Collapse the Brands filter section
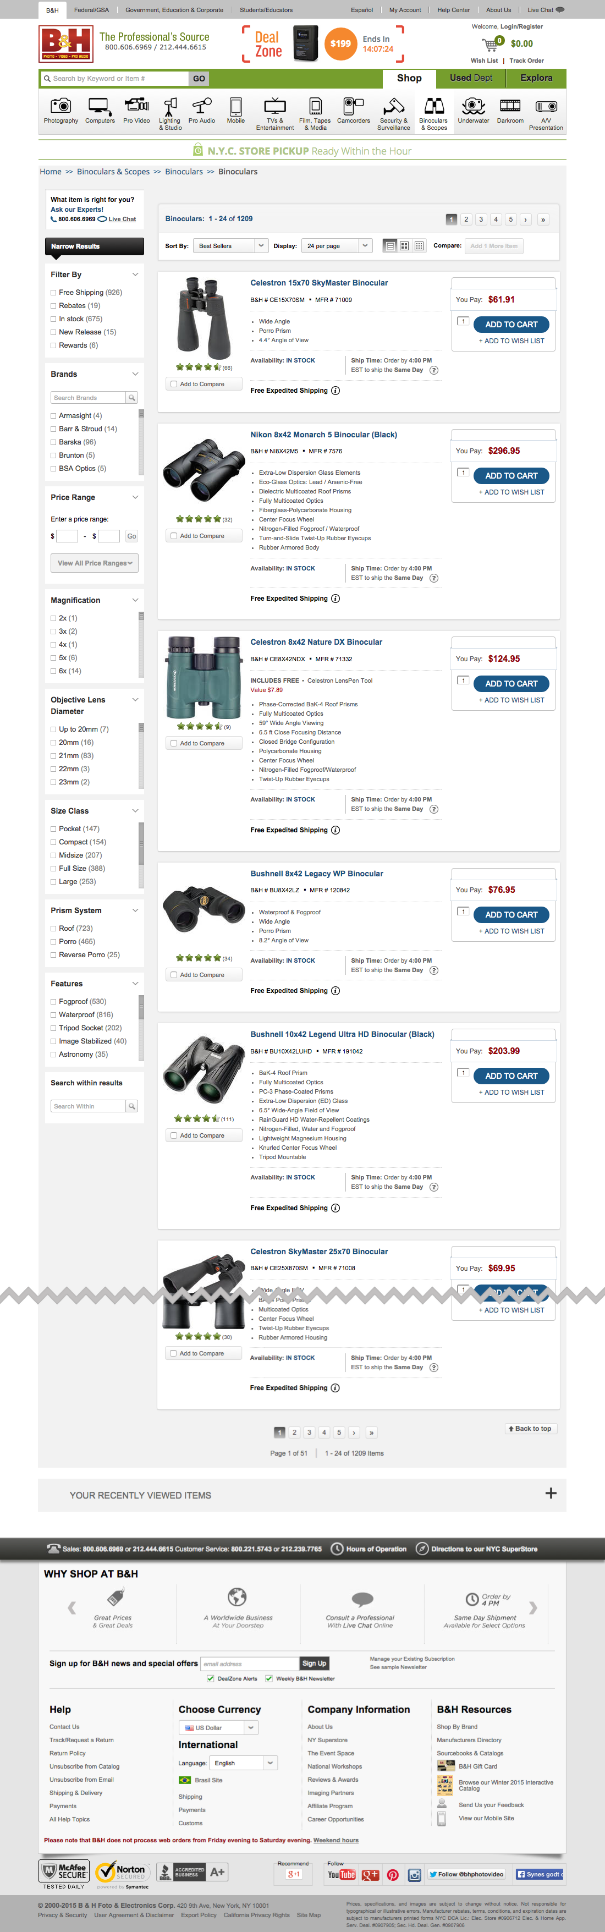 (x=136, y=374)
